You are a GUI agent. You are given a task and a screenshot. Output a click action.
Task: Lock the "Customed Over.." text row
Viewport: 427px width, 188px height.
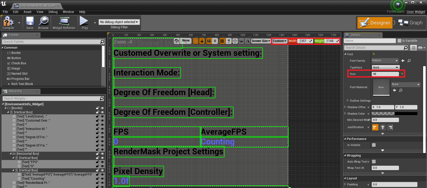pyautogui.click(x=98, y=121)
